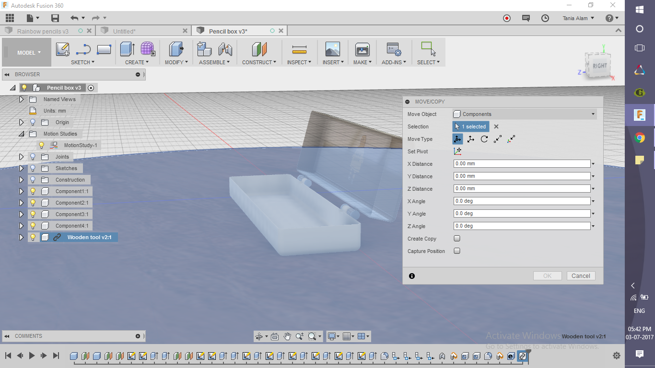
Task: Click the Press Pull icon under Modify
Action: pyautogui.click(x=176, y=49)
